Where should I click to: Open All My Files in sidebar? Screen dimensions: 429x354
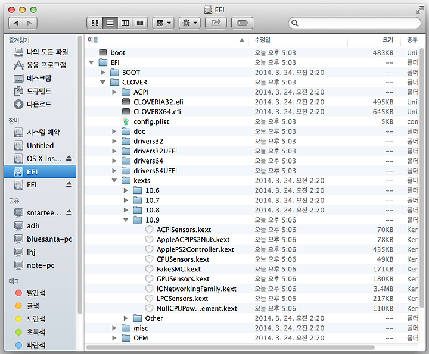(x=41, y=52)
